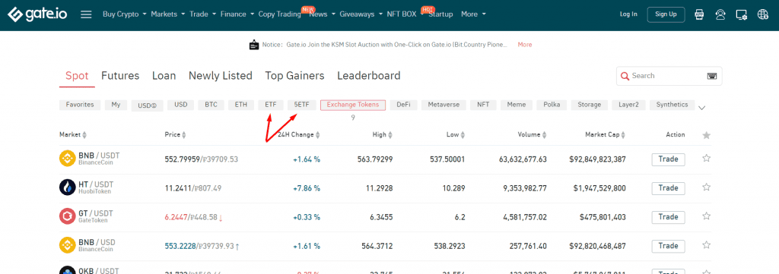Open the Newly Listed tab

coord(221,76)
